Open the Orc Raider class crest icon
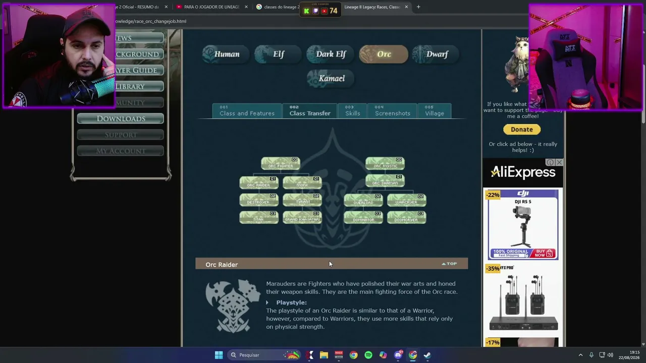The width and height of the screenshot is (646, 363). [233, 306]
